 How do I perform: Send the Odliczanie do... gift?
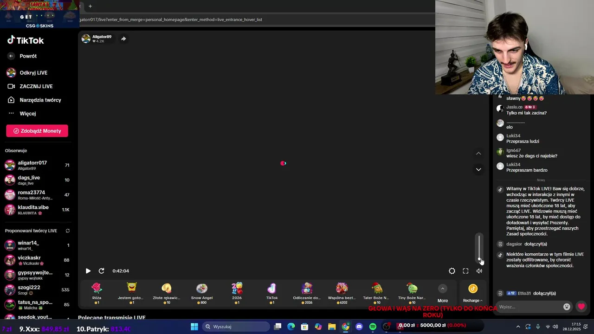307,294
